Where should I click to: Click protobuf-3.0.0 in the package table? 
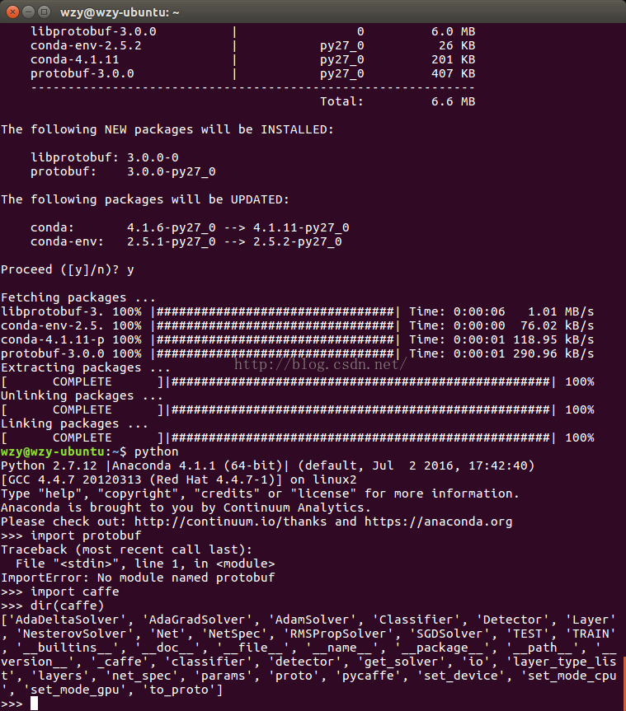pos(82,73)
